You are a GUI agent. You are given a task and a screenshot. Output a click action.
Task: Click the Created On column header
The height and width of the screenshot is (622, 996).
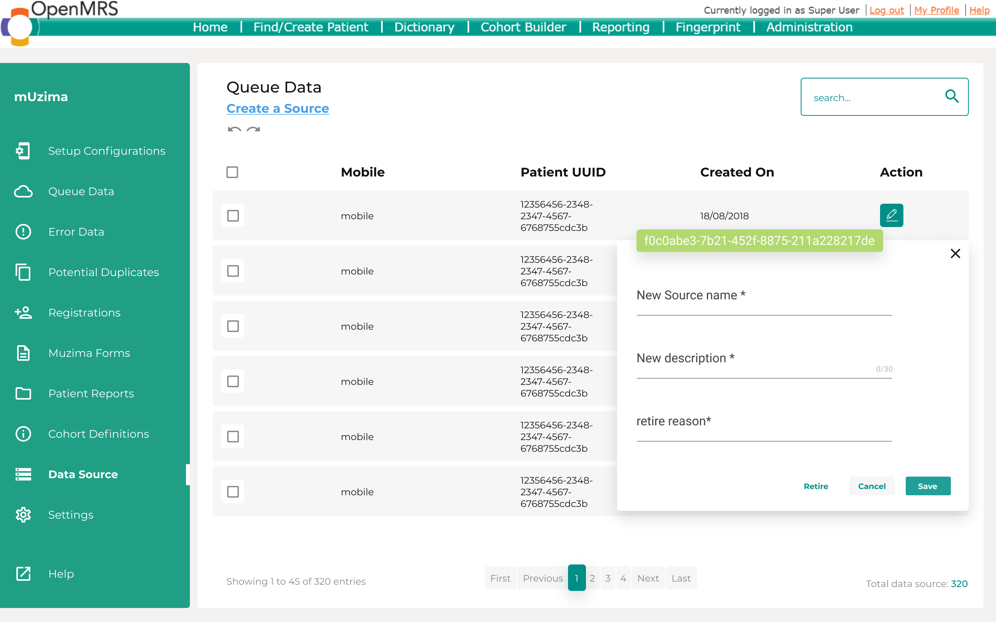pos(737,172)
